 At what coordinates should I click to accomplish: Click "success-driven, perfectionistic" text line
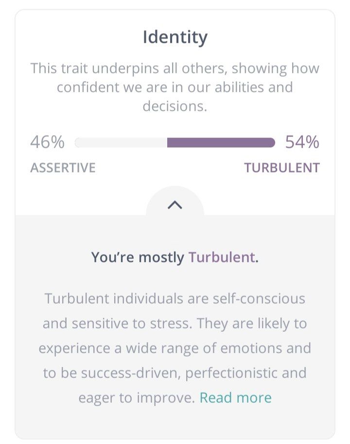click(175, 373)
